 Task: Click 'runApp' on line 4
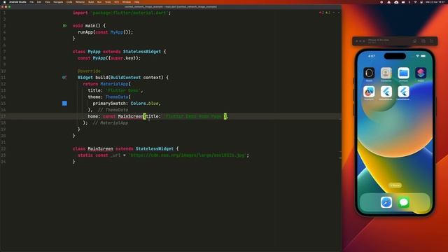coord(85,32)
